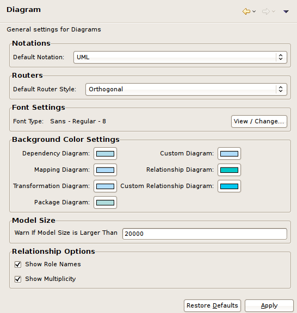
Task: Click the Apply button
Action: pos(269,305)
